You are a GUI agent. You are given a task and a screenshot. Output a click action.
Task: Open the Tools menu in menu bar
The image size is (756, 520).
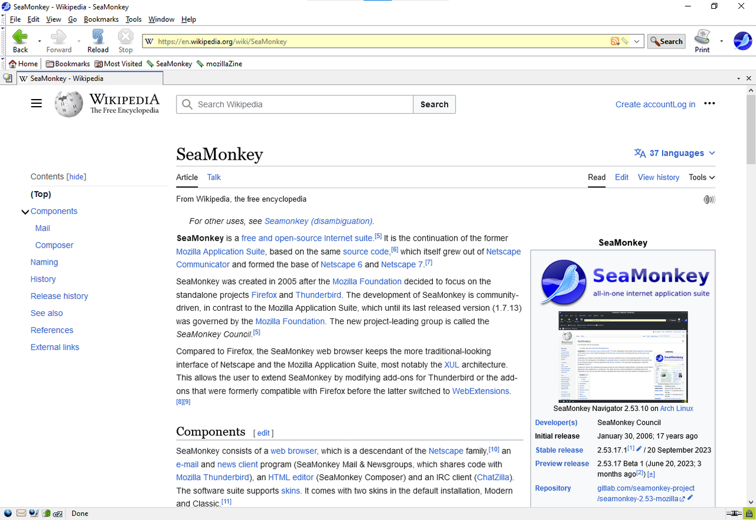click(133, 19)
